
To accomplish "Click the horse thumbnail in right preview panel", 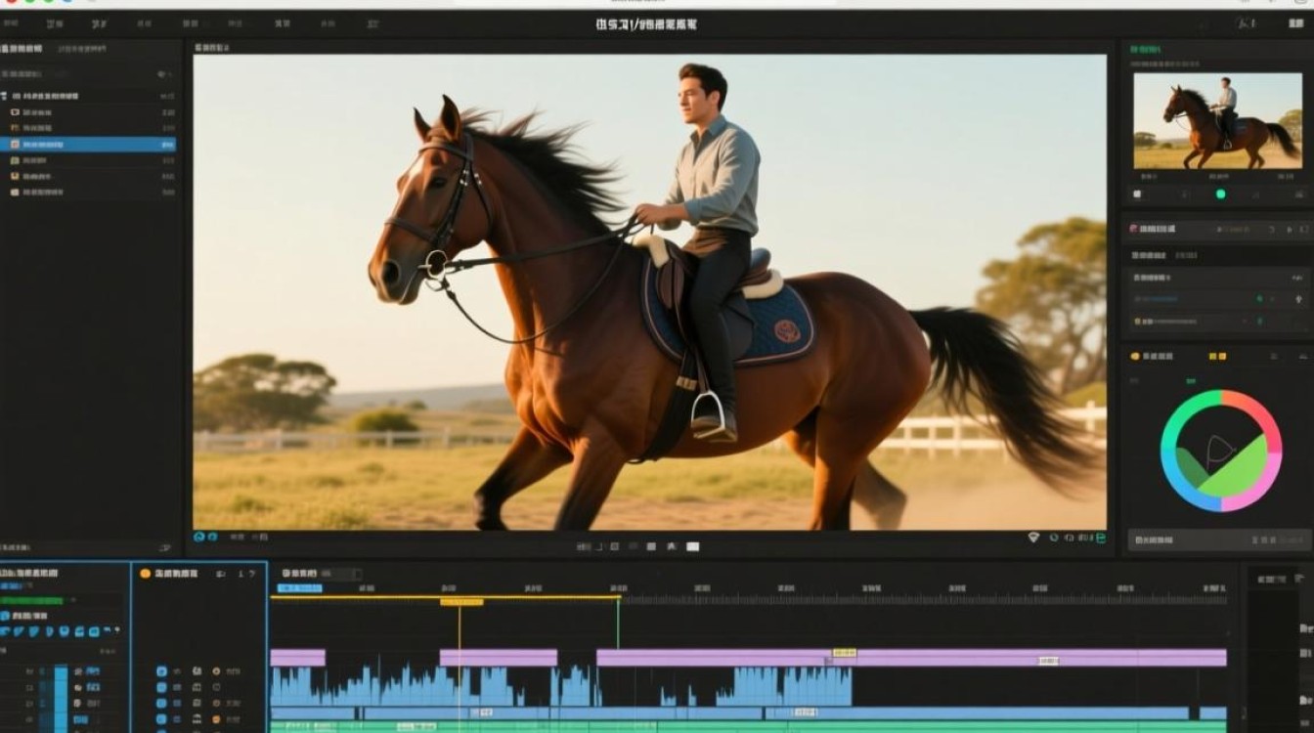I will pyautogui.click(x=1217, y=120).
